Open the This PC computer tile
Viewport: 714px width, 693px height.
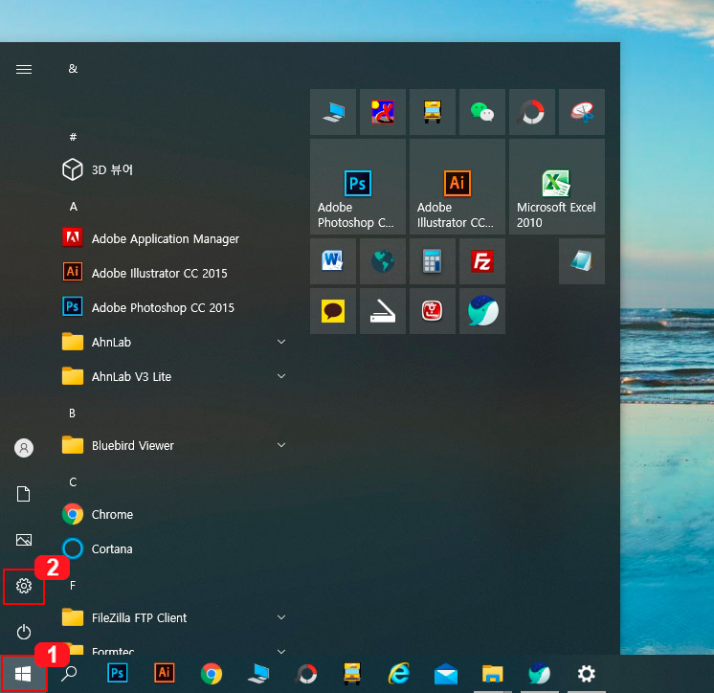333,112
